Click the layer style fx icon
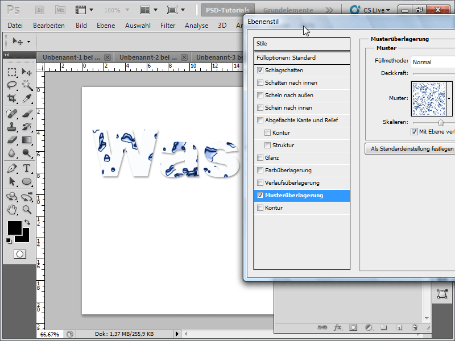This screenshot has width=455, height=341. [x=337, y=327]
